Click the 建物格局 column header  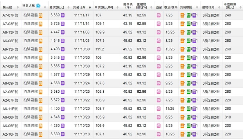[x=208, y=7]
